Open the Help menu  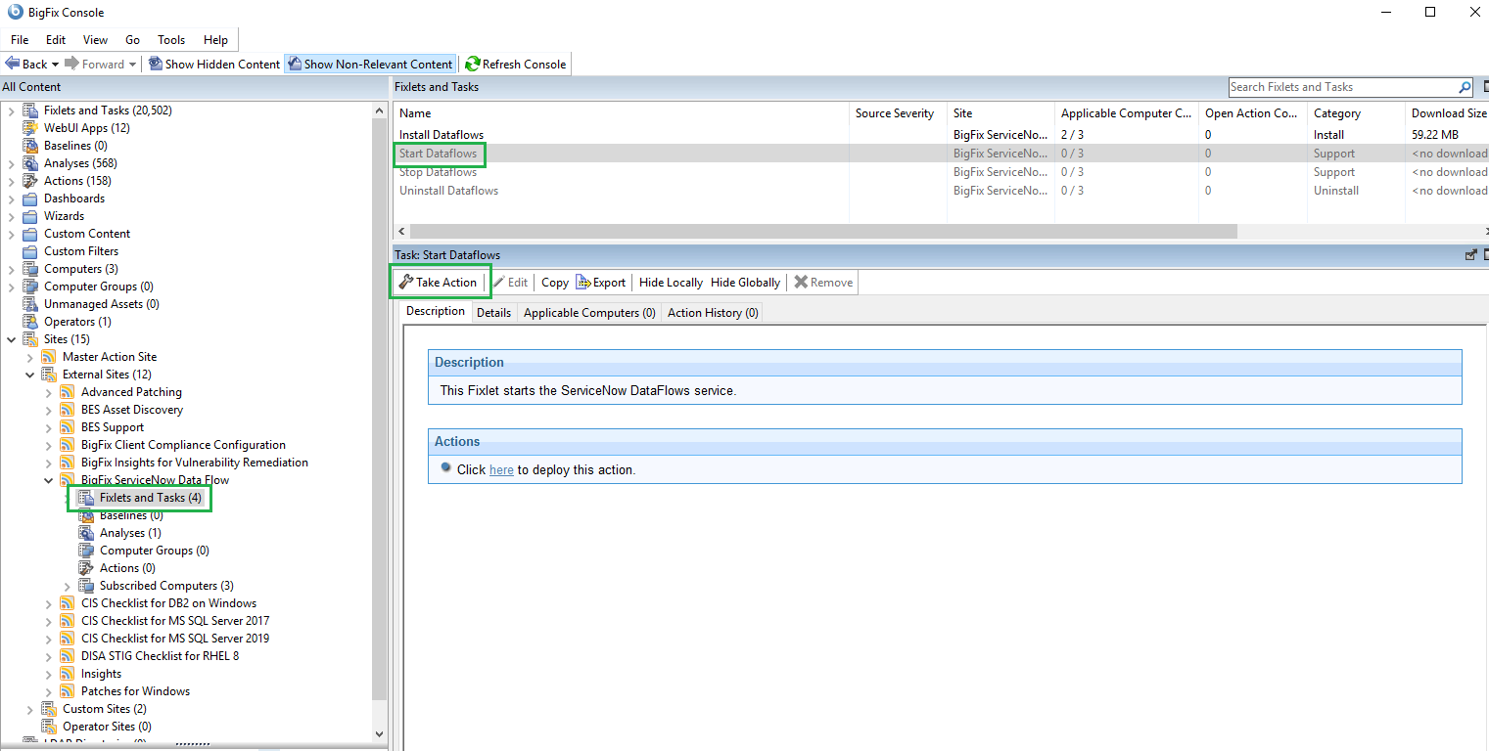click(x=215, y=40)
